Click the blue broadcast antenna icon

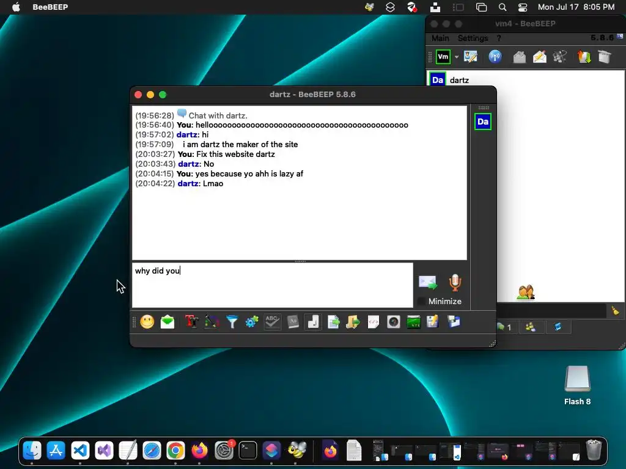[495, 57]
